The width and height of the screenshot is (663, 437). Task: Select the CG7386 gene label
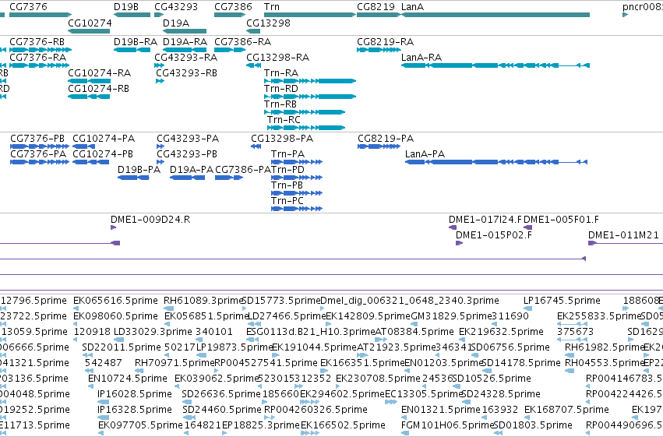(x=234, y=7)
